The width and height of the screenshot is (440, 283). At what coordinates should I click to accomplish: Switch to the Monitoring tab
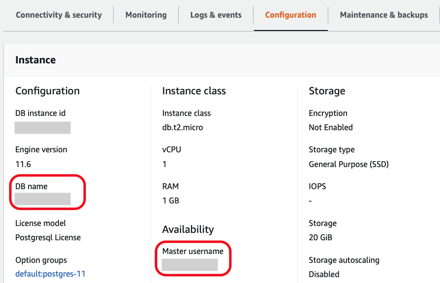(146, 15)
